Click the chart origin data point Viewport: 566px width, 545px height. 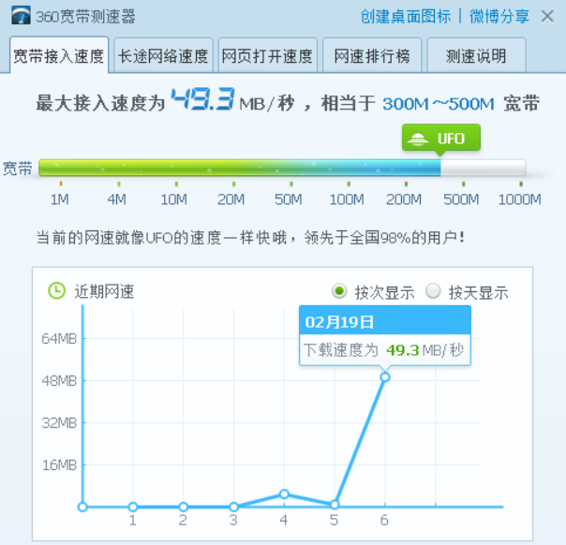(82, 507)
